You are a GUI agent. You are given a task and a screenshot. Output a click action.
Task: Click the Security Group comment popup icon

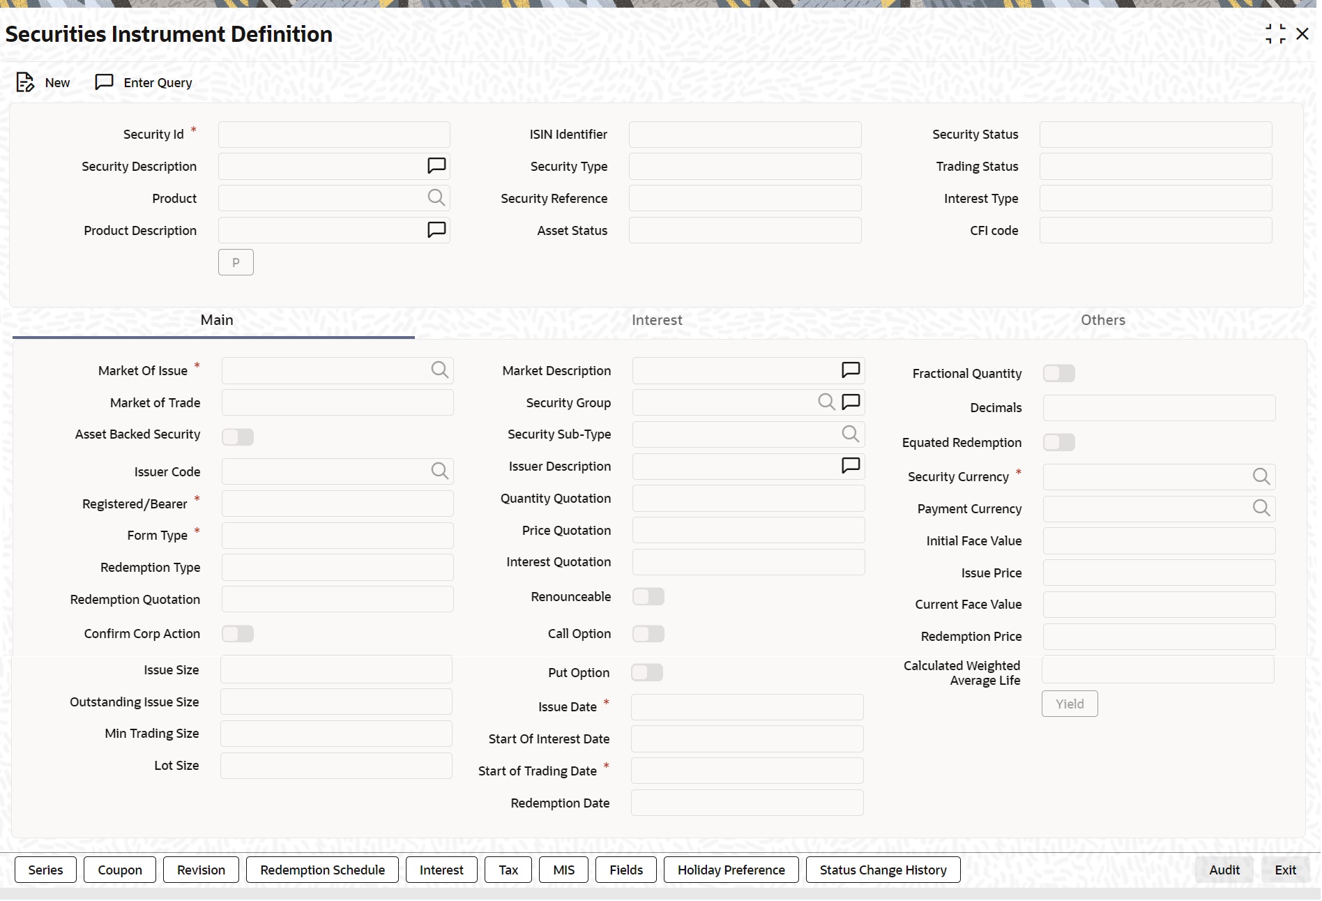click(851, 402)
